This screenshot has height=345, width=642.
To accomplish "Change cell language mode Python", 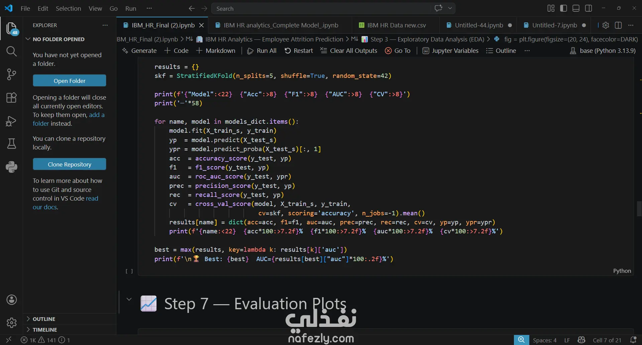I will (x=622, y=271).
